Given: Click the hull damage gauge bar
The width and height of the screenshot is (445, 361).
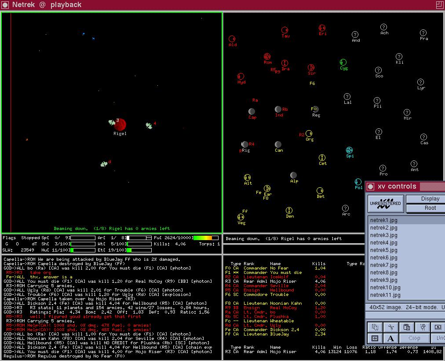Looking at the screenshot, I should [83, 250].
